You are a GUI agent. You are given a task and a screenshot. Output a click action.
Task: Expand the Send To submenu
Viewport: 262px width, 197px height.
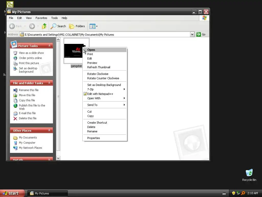[105, 105]
